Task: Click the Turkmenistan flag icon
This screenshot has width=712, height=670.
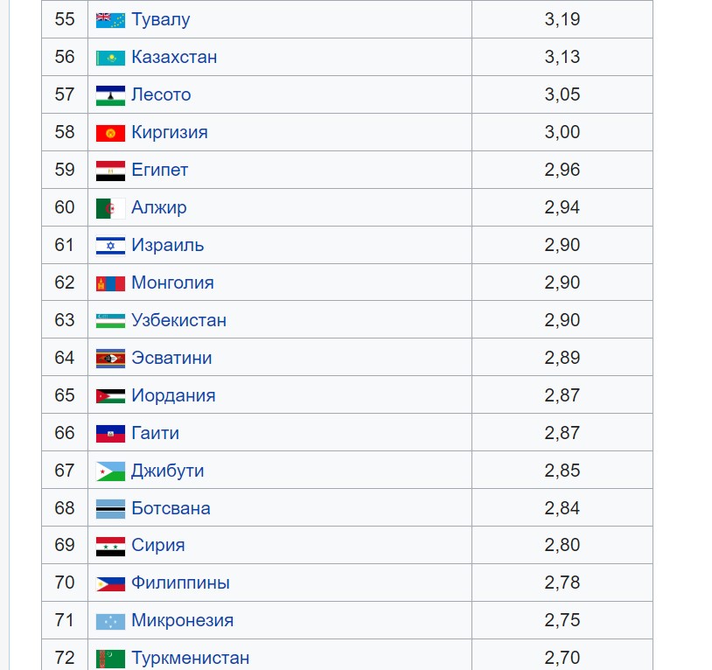Action: coord(110,659)
